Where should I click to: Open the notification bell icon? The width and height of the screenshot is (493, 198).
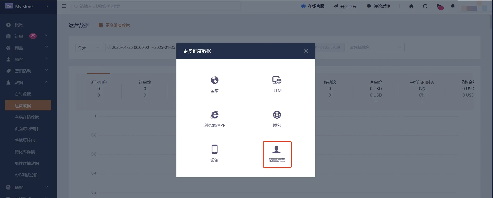(453, 6)
